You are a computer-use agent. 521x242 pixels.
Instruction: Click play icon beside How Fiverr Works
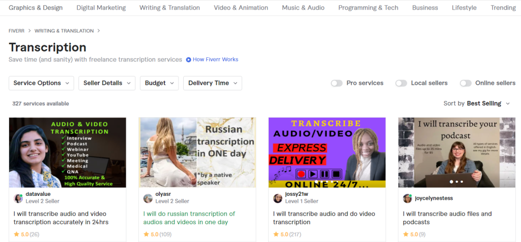pyautogui.click(x=188, y=60)
